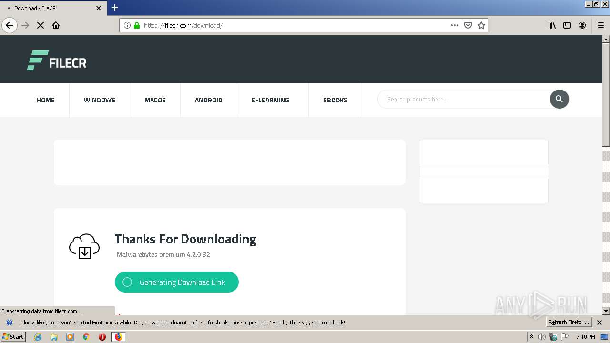Click the cloud download icon
Viewport: 610px width, 343px height.
click(84, 246)
